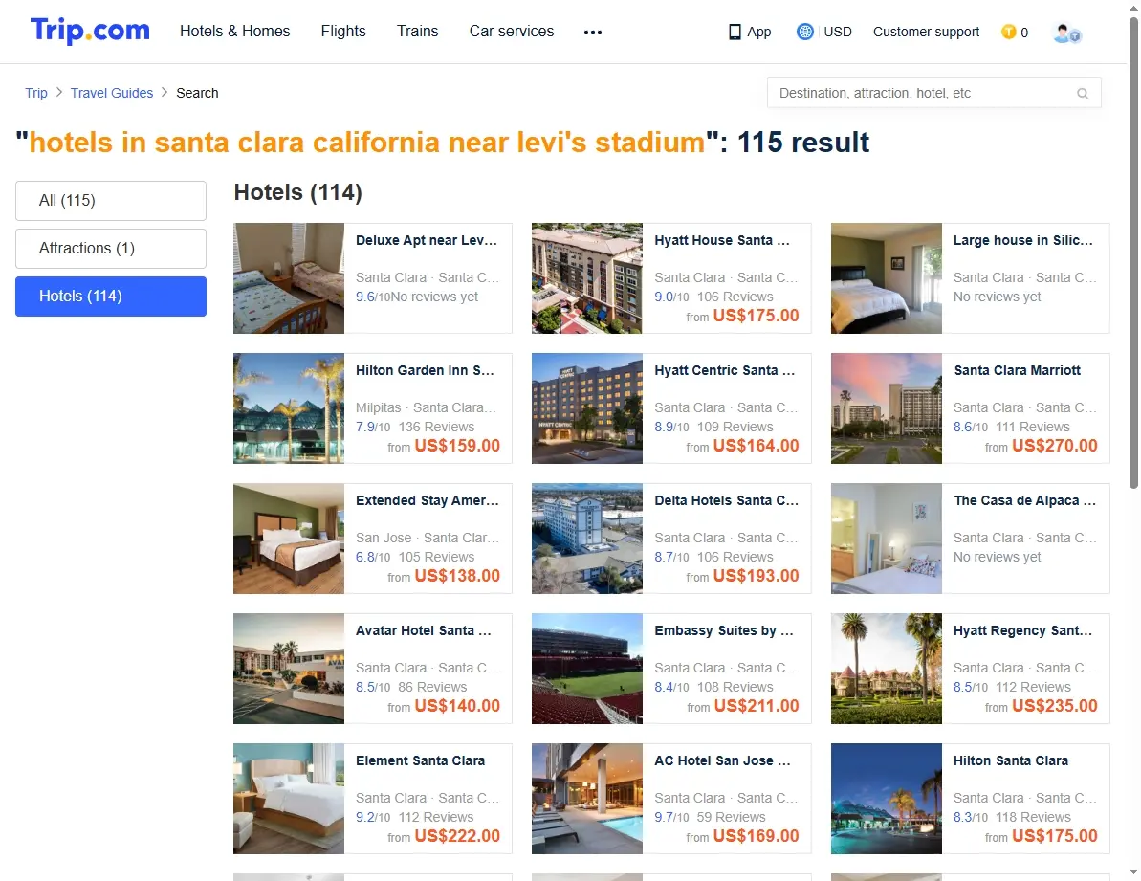Click the Hyatt Centric Santa title

725,371
